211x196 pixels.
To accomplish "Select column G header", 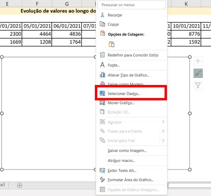I will pos(67,3).
